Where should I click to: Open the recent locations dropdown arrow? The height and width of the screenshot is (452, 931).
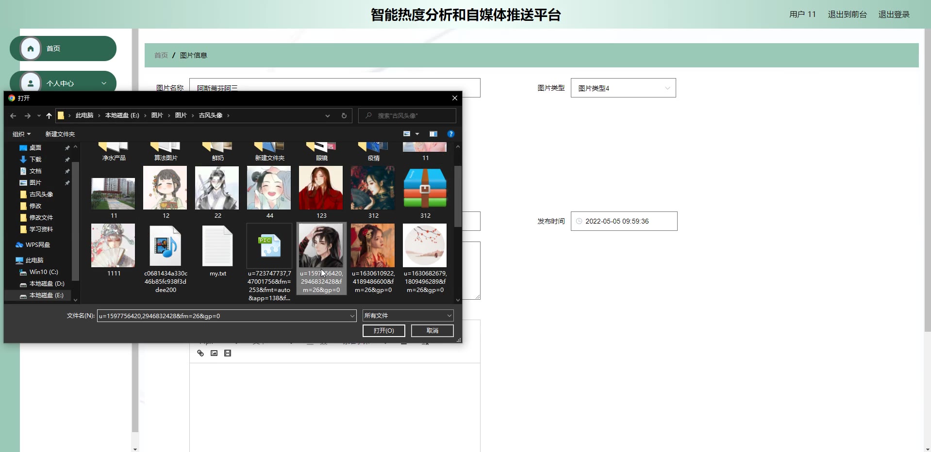tap(39, 115)
